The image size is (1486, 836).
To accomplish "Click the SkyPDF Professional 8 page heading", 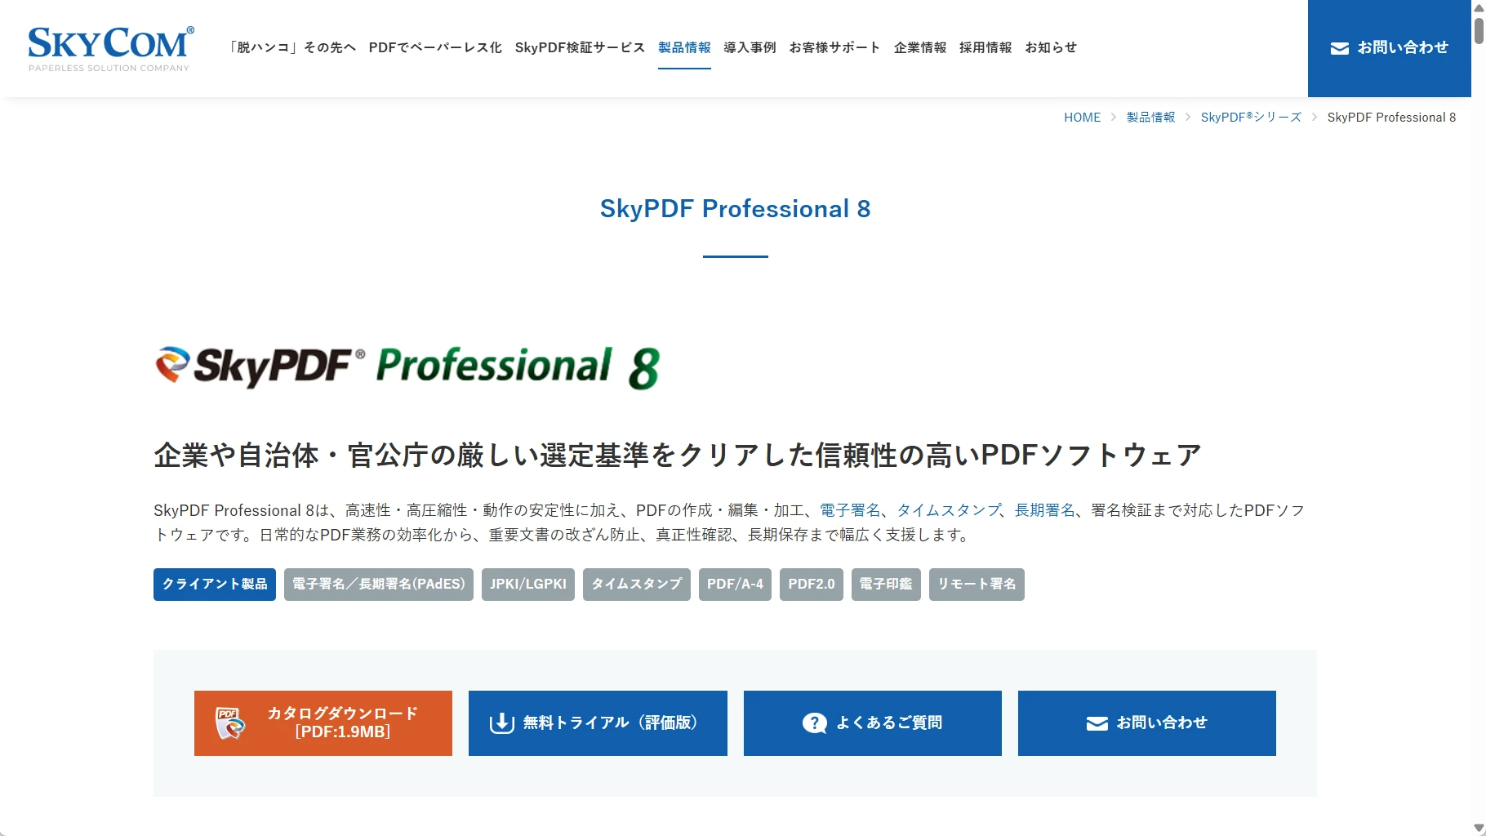I will (x=735, y=209).
